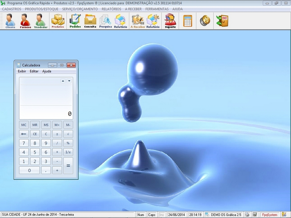
Task: Click the 7 key on the calculator
Action: pyautogui.click(x=24, y=143)
